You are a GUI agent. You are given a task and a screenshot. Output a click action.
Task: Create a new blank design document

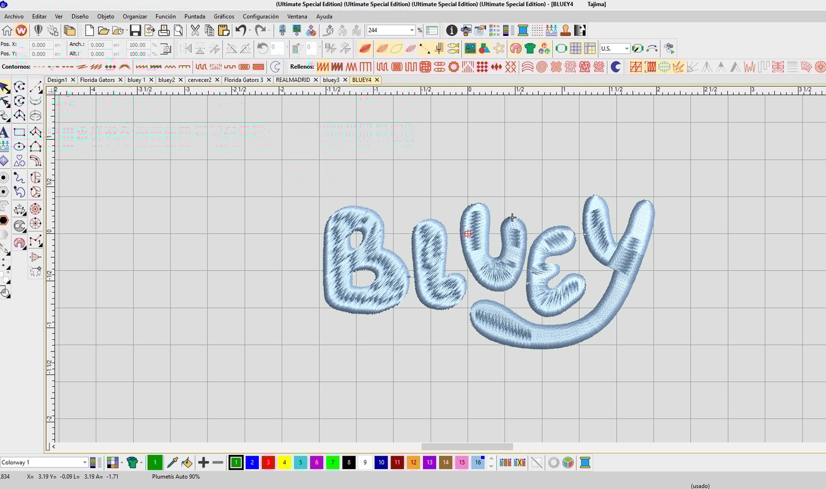[x=89, y=30]
